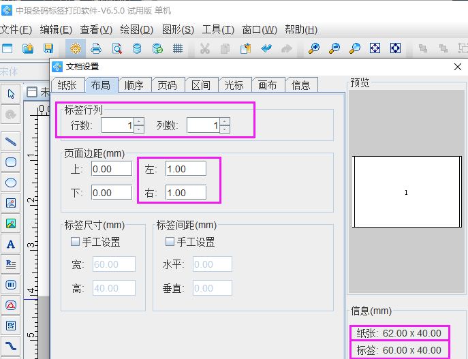Increase the row count stepper
Screen dimensions: 468x359
139,121
